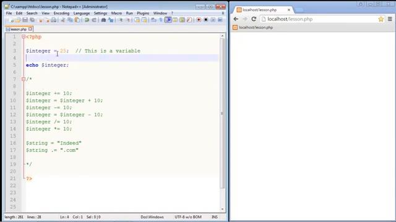This screenshot has width=396, height=222.
Task: Close the lesson.php editor tab
Action: coord(30,29)
